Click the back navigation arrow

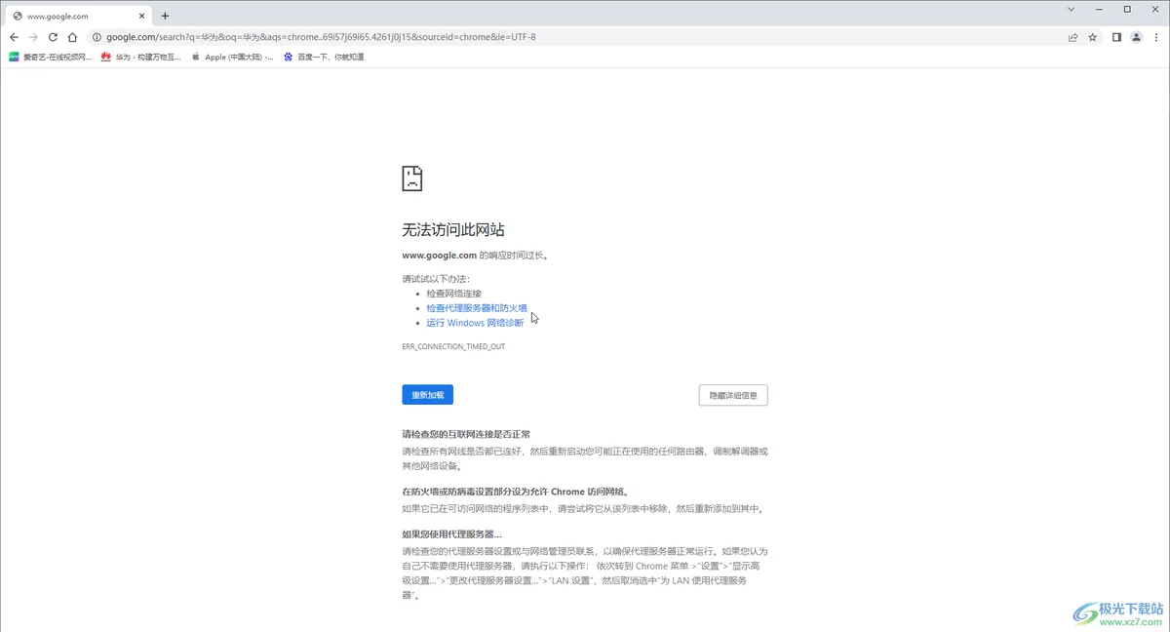[x=14, y=37]
